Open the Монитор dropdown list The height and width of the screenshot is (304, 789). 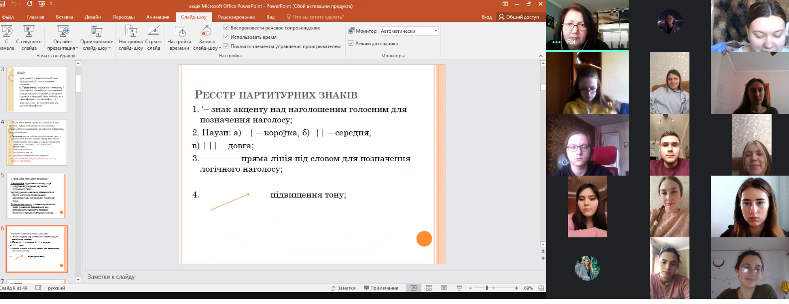tap(436, 31)
